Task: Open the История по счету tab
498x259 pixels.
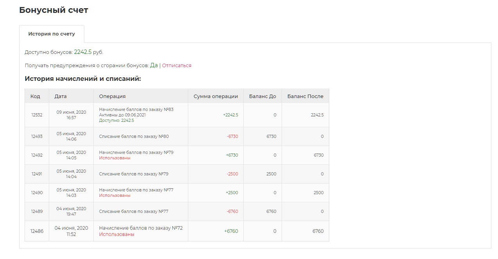Action: [52, 34]
